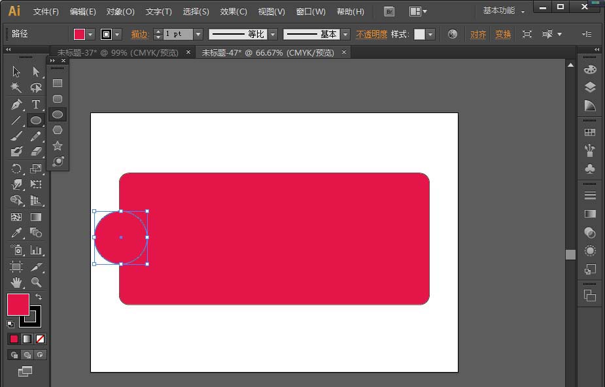
Task: Select the Pen tool
Action: click(x=16, y=105)
